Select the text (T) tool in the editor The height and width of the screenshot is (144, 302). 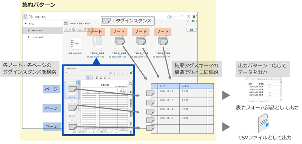109,78
